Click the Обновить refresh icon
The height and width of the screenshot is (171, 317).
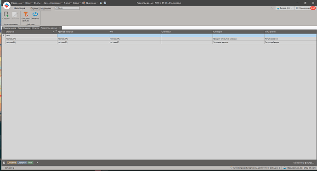[35, 14]
